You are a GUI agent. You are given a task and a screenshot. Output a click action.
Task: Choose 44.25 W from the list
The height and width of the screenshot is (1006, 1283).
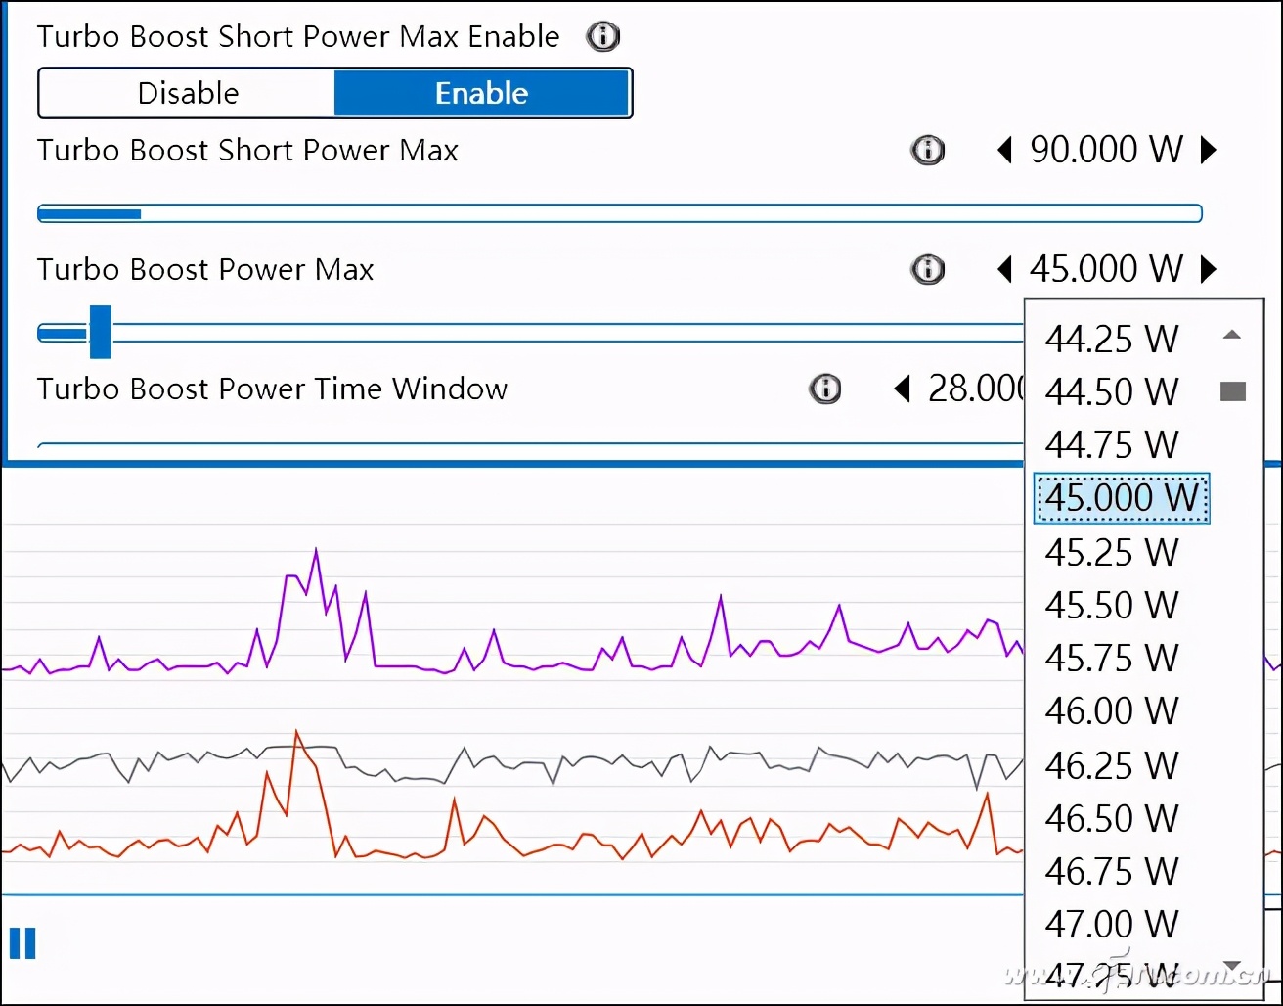point(1112,339)
